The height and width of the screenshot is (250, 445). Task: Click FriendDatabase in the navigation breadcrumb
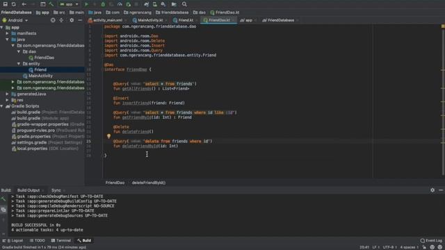point(16,12)
